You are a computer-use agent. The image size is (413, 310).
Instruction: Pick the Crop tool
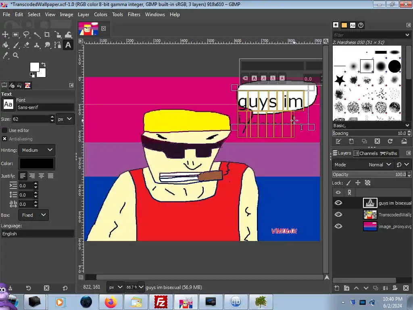pyautogui.click(x=47, y=35)
